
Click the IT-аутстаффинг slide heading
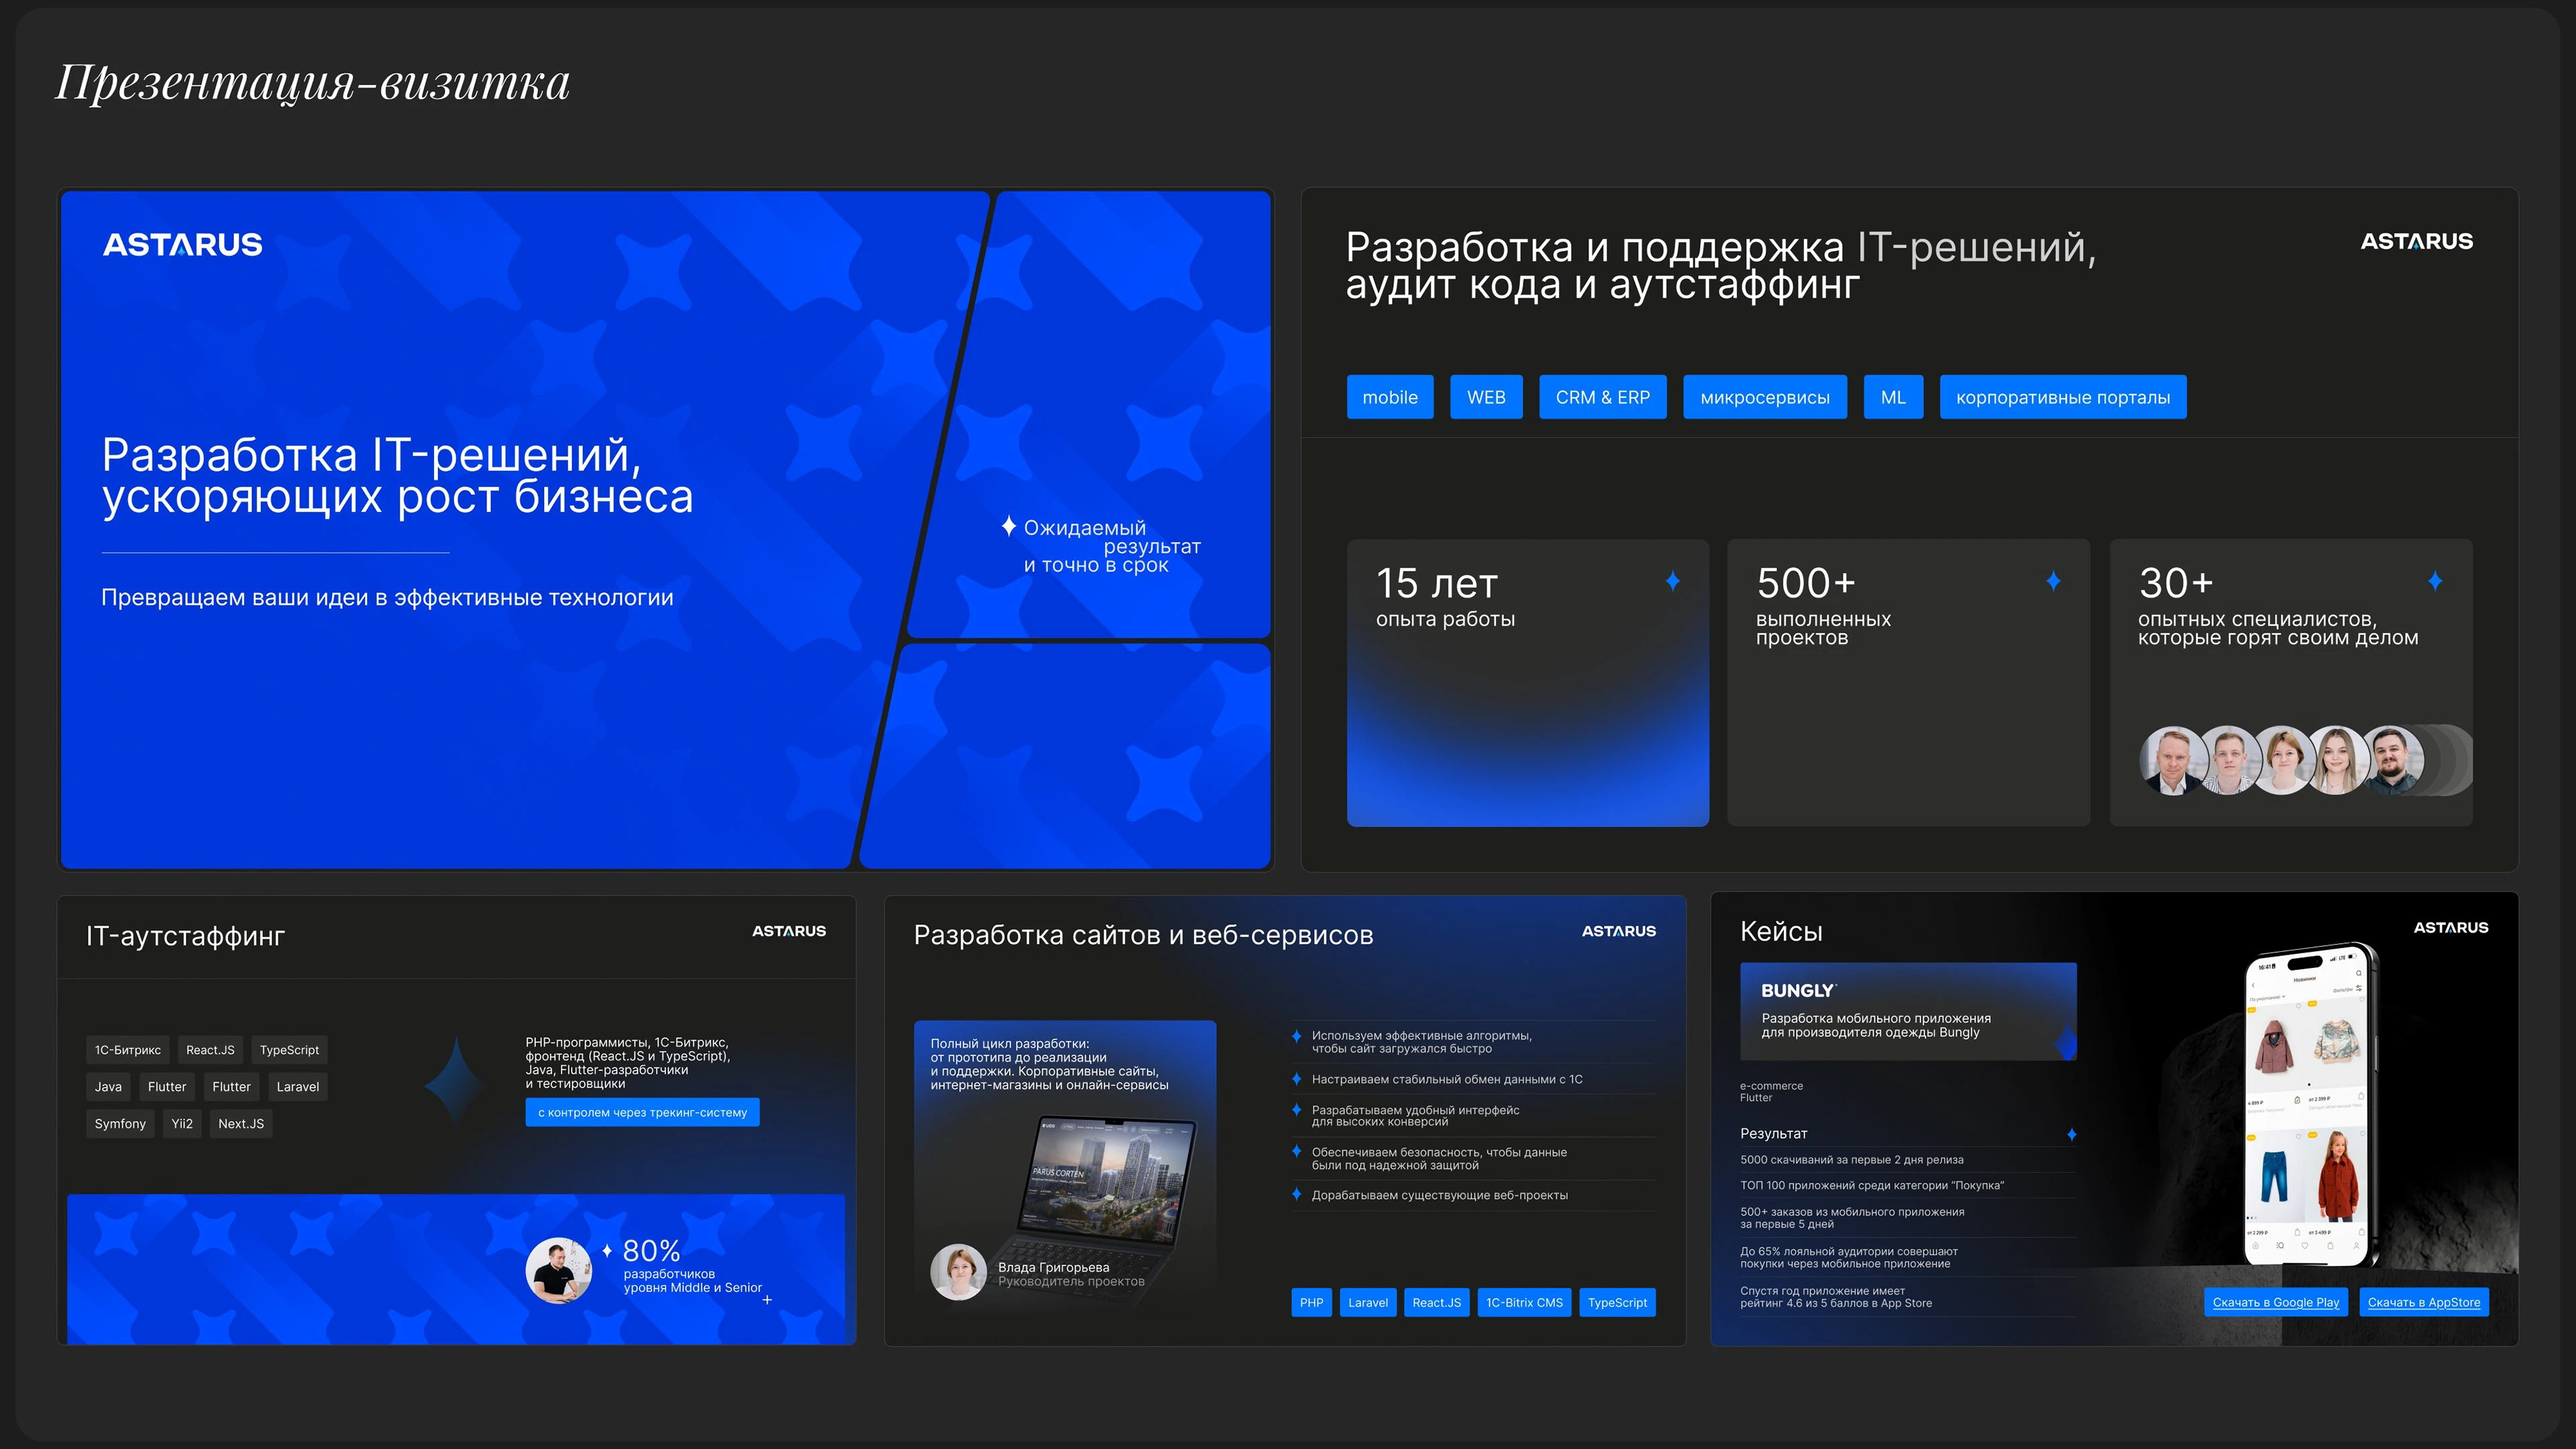tap(185, 936)
